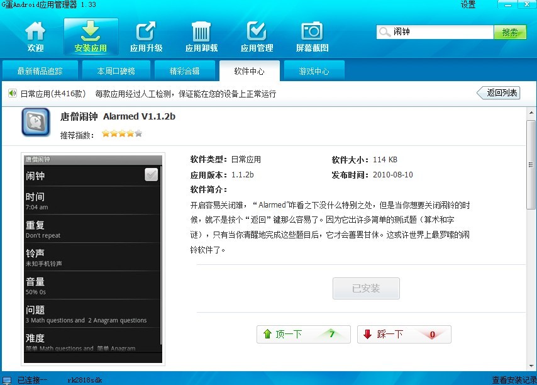The image size is (537, 385).
Task: Select the 软件中心 tab
Action: (249, 71)
